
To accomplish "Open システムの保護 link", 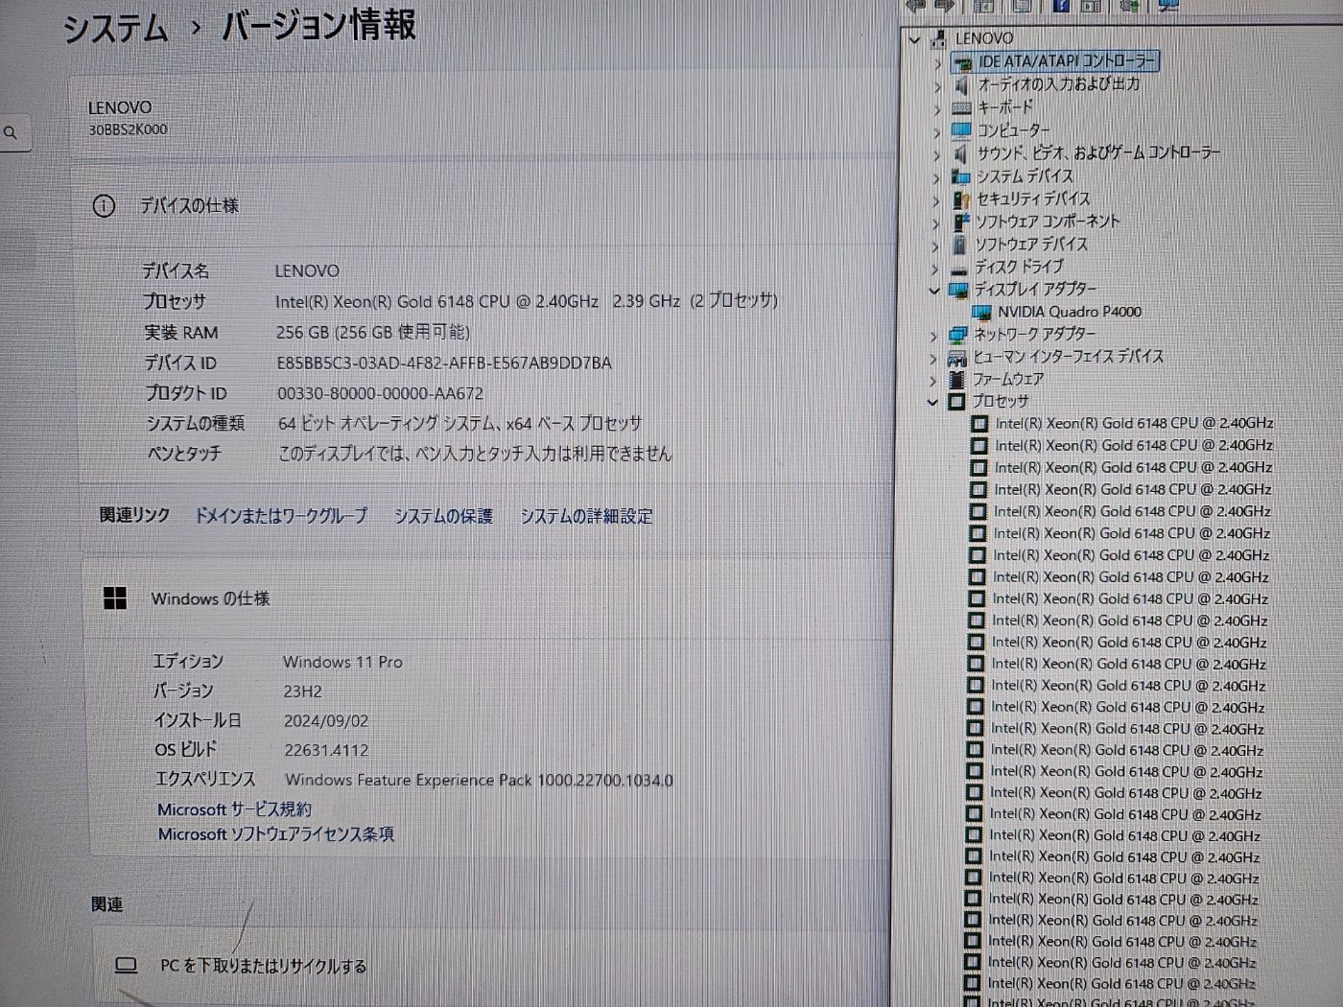I will 443,516.
